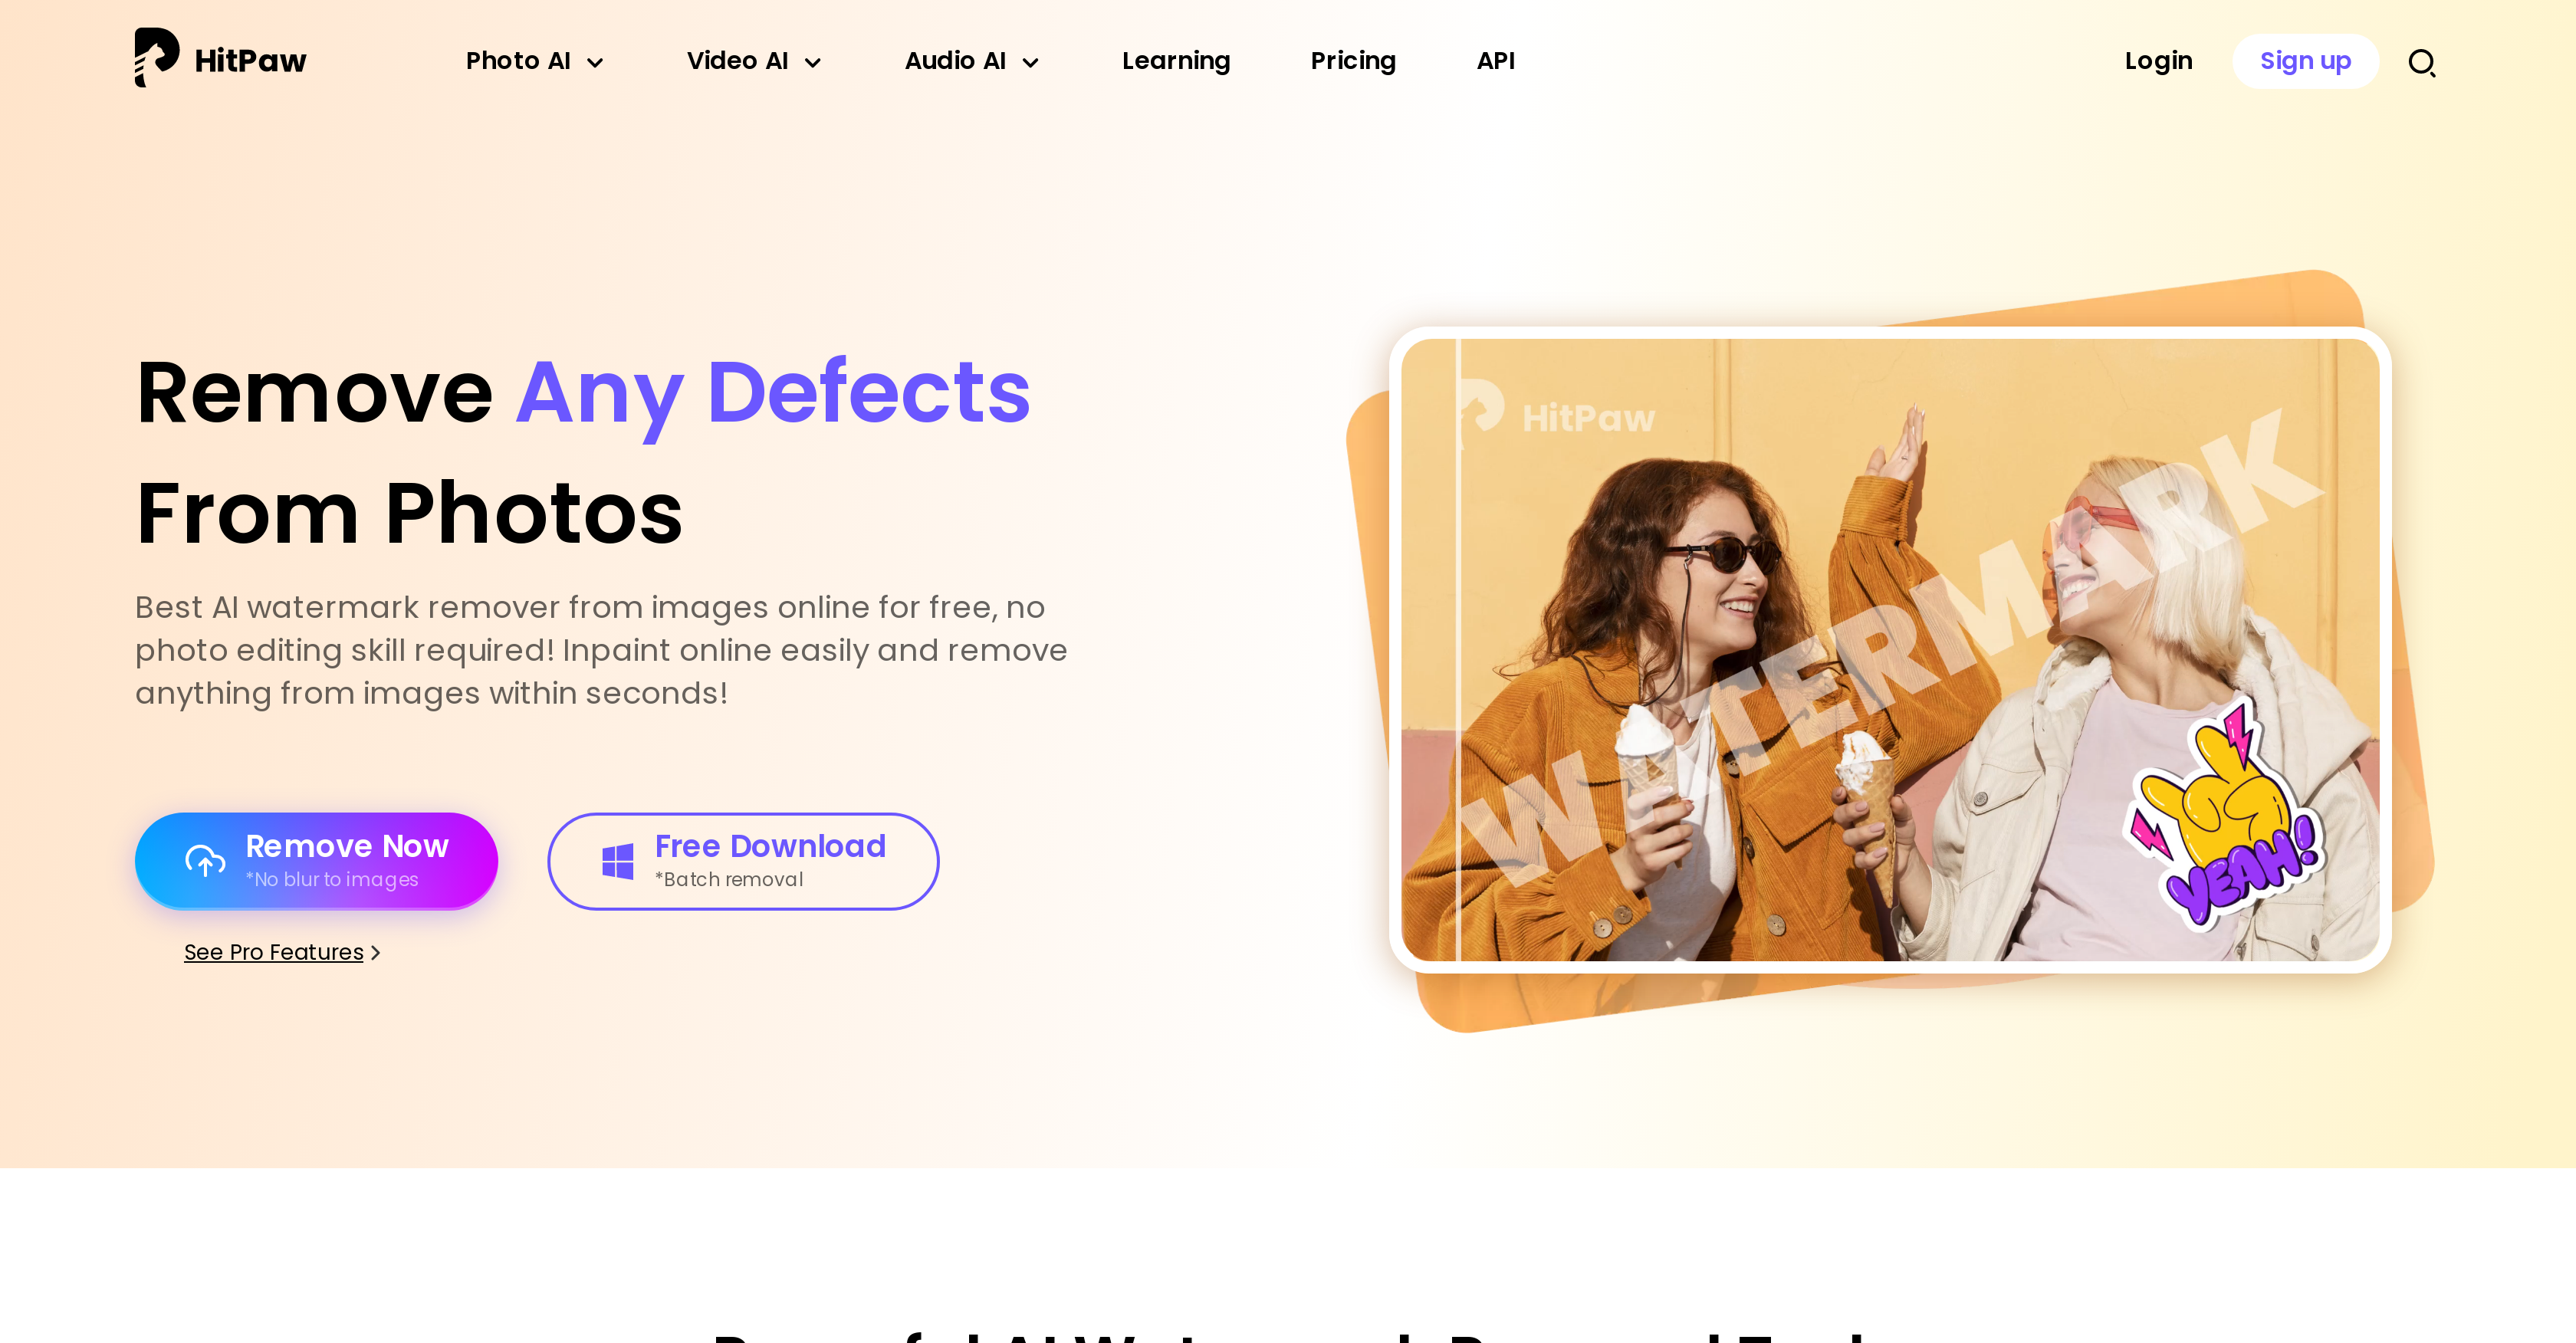Open the search icon
The height and width of the screenshot is (1343, 2576).
[x=2421, y=61]
